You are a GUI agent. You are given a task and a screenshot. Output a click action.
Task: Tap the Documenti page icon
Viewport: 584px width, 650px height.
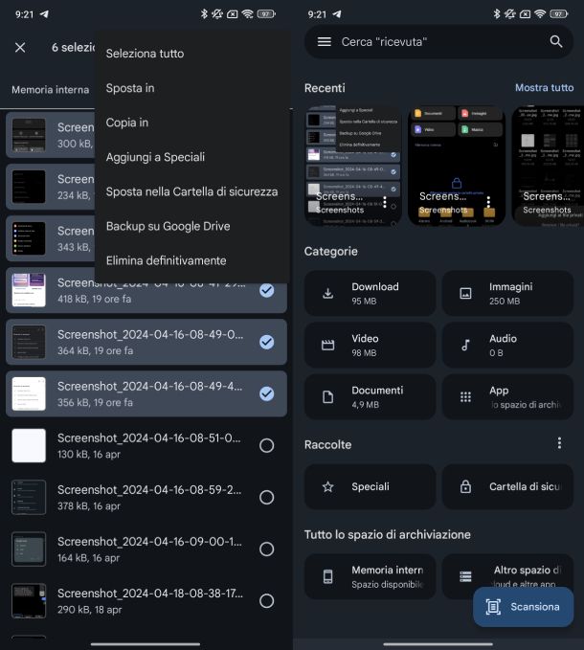click(327, 397)
